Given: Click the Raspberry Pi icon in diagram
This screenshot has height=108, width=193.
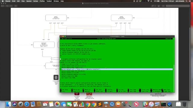Looking at the screenshot, I should [x=56, y=77].
